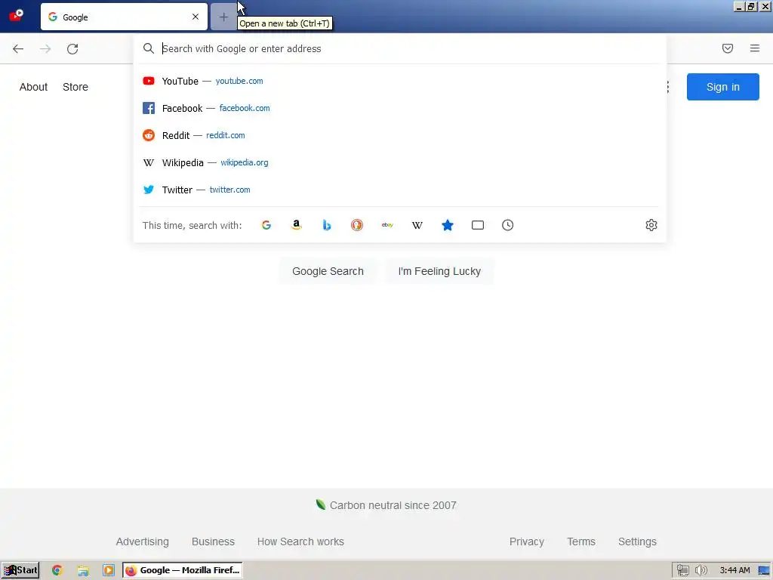
Task: Go back with the back arrow
Action: tap(18, 48)
